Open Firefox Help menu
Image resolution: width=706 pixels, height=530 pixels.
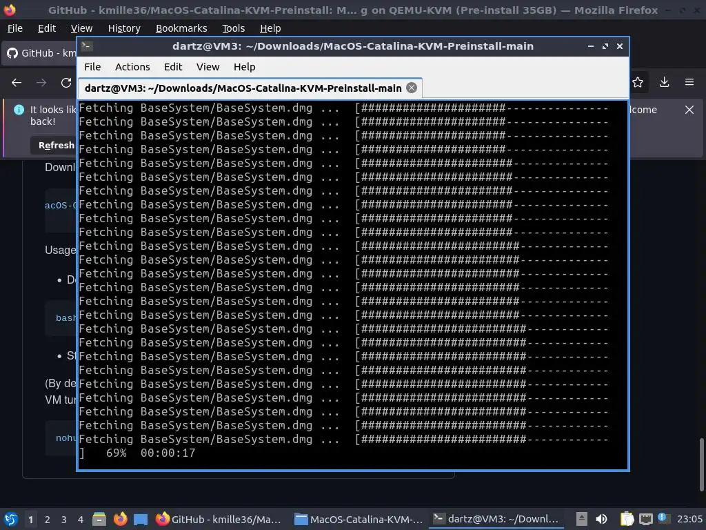pyautogui.click(x=270, y=28)
